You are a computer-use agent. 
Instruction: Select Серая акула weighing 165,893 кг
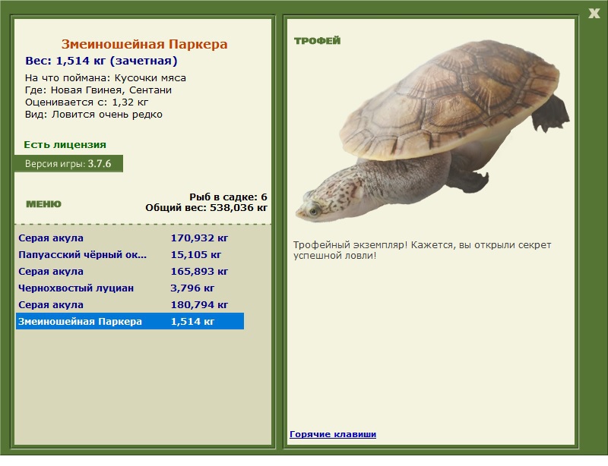tap(130, 271)
